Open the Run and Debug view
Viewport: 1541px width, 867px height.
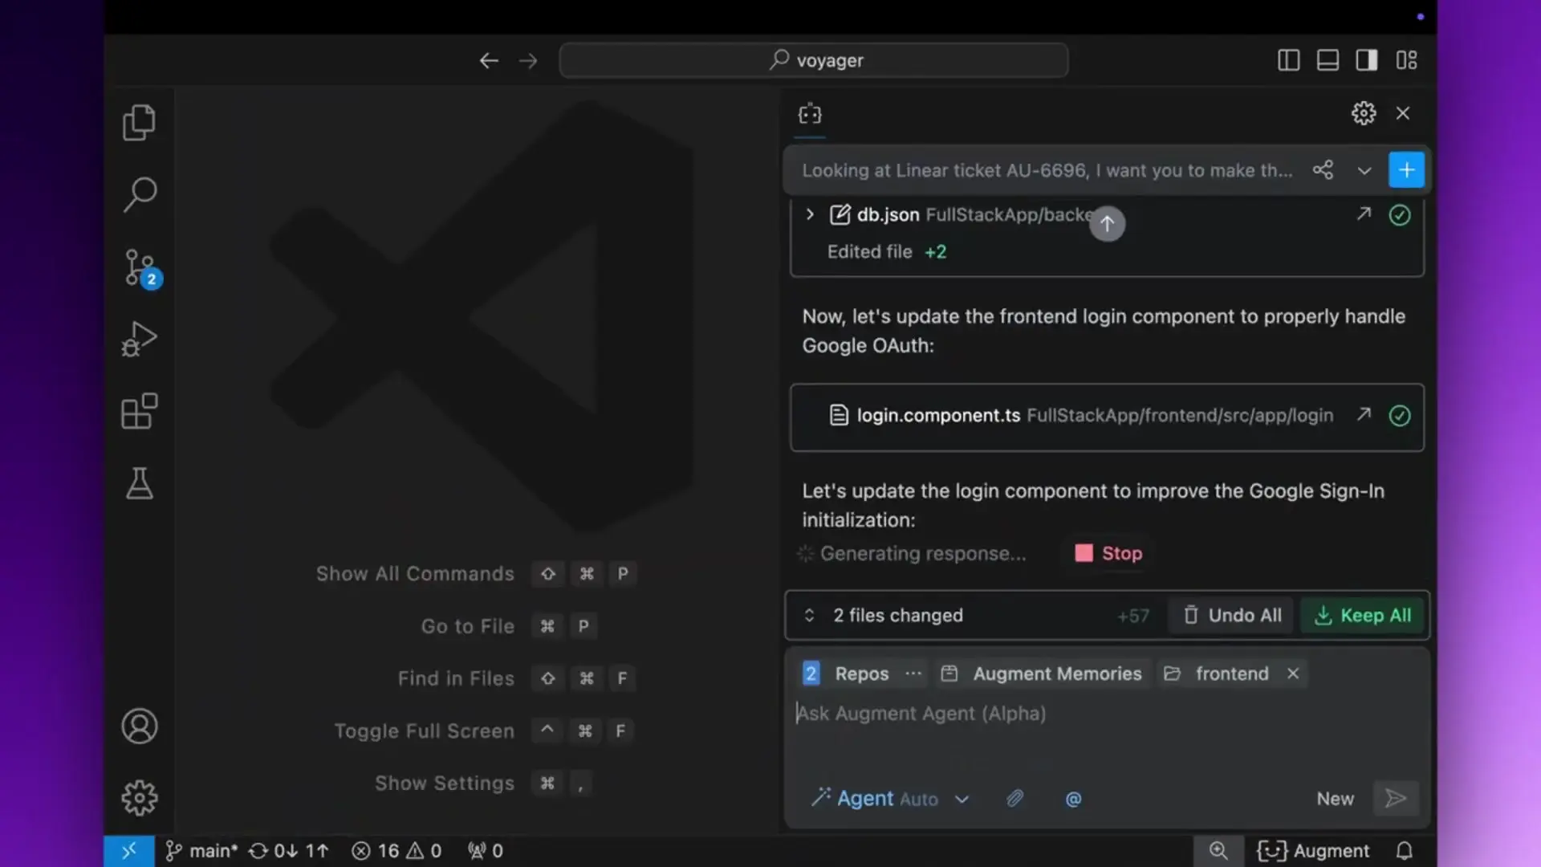(139, 339)
